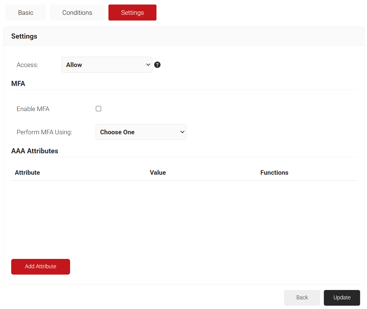Screen dimensions: 367x309
Task: Save changes with the Update button
Action: [x=342, y=298]
